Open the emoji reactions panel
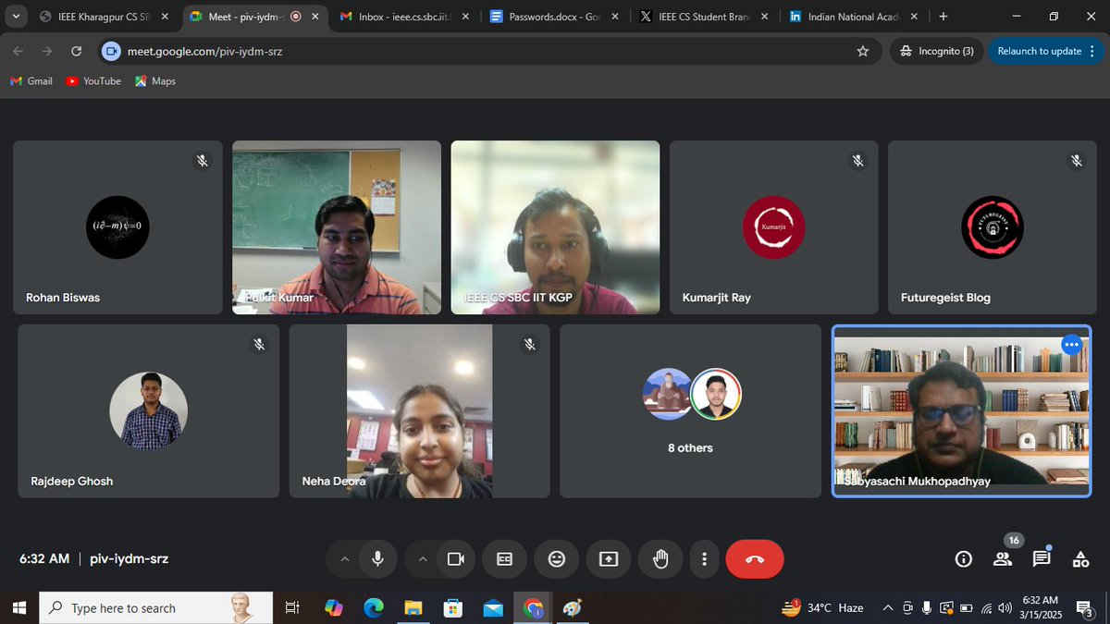This screenshot has width=1110, height=624. [x=556, y=559]
